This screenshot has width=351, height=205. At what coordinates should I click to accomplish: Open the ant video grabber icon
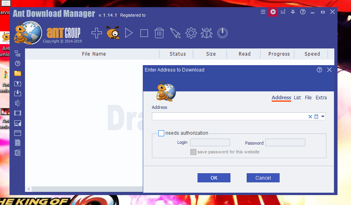tap(113, 33)
